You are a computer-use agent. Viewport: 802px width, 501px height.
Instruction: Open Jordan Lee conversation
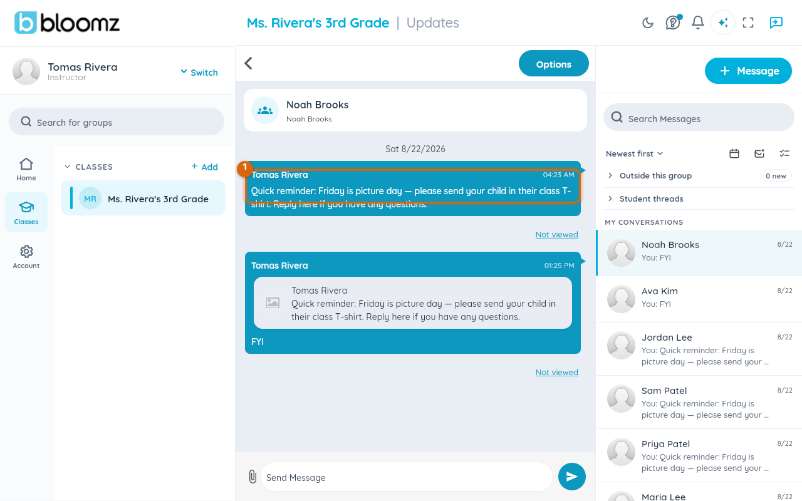[699, 349]
